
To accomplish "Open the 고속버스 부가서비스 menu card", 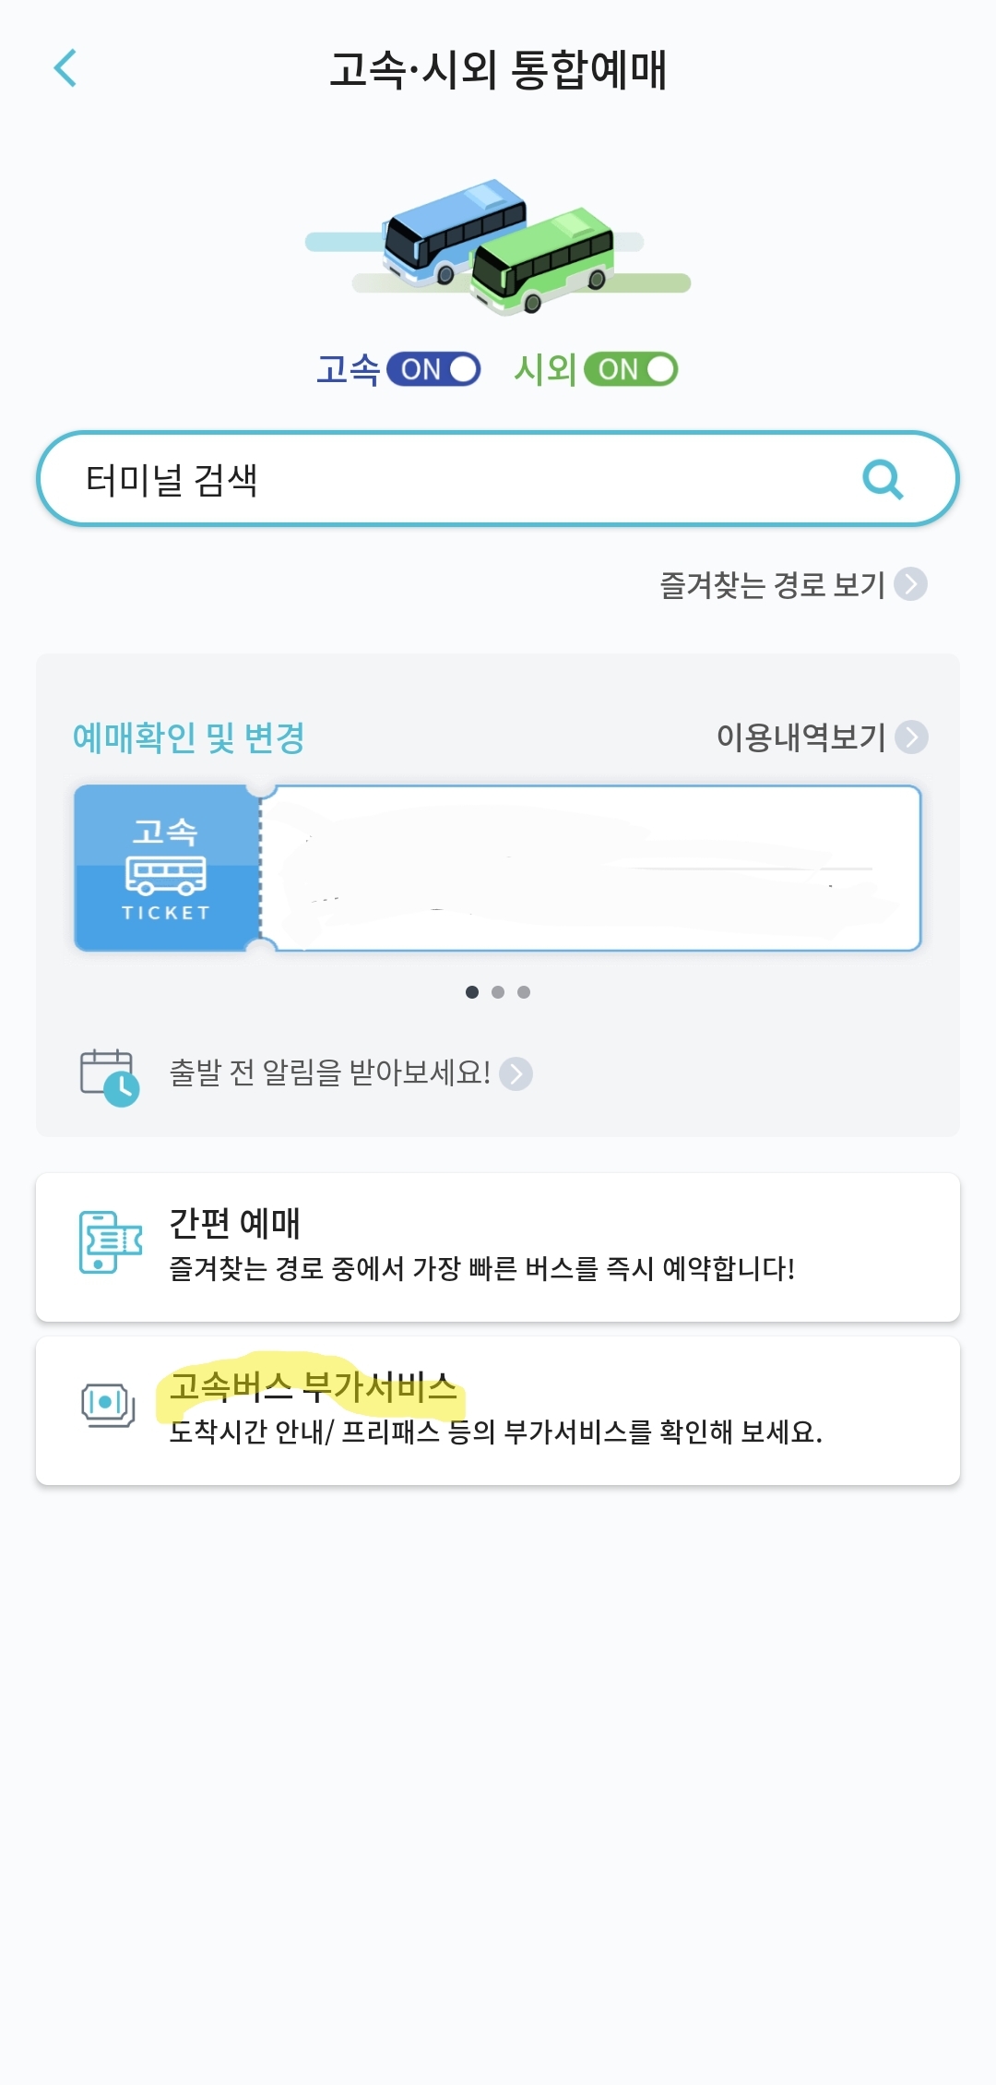I will click(498, 1410).
